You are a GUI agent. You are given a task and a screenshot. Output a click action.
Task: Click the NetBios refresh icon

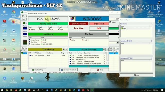[x=107, y=34]
